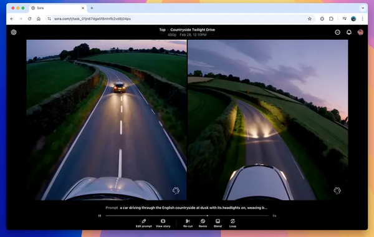Select the right video variation
The image size is (374, 237).
tap(268, 120)
